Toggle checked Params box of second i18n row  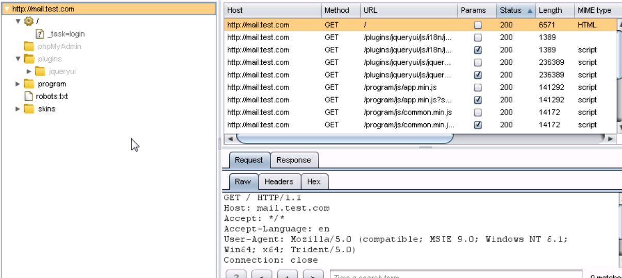477,50
